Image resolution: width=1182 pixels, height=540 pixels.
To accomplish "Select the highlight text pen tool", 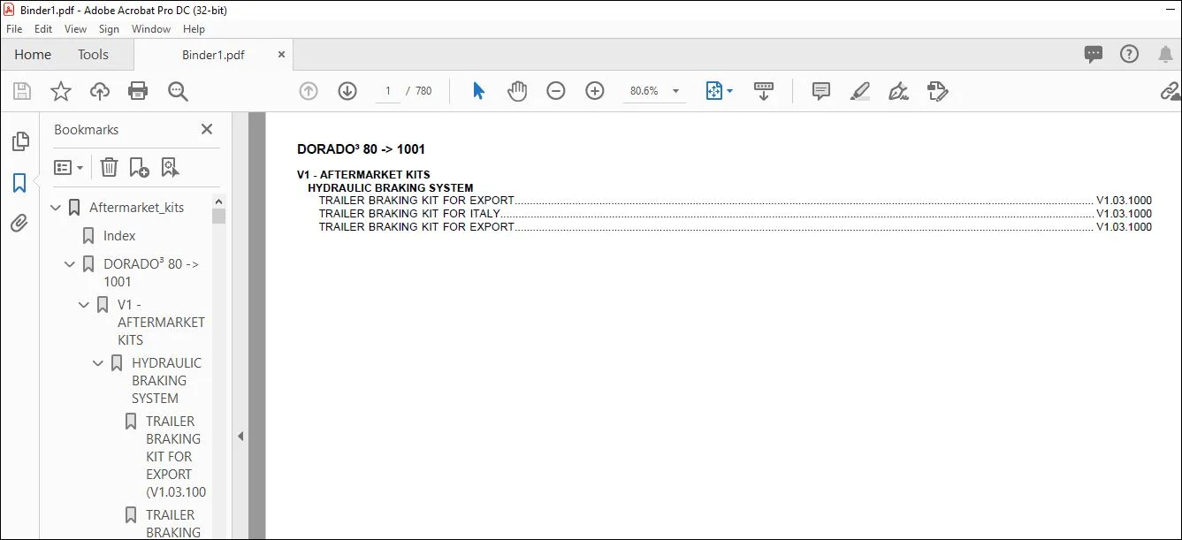I will 860,91.
